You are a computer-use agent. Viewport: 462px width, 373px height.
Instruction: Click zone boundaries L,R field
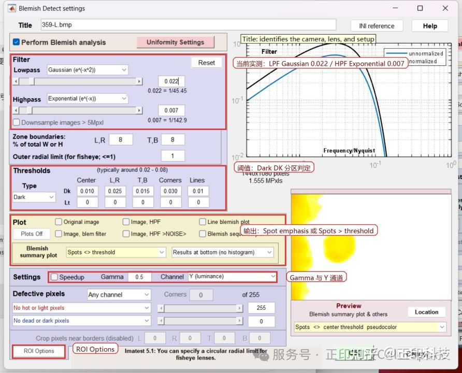[121, 140]
